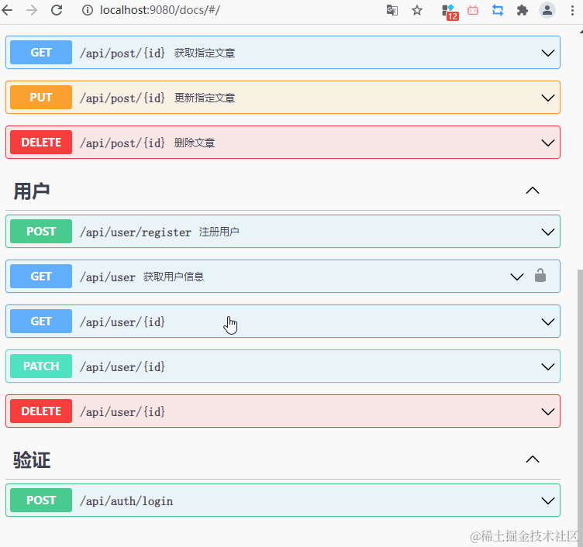This screenshot has width=583, height=547.
Task: Open the browser three-dot menu
Action: pos(572,10)
